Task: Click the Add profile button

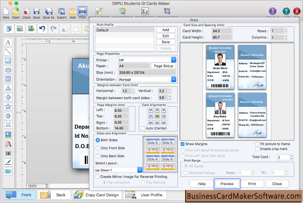Action: click(x=166, y=30)
